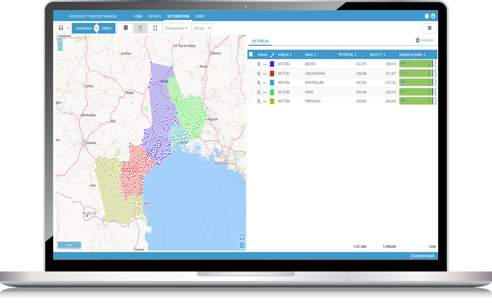Click the teal MONTPELLIER color swatch
This screenshot has height=303, width=492.
tap(272, 83)
